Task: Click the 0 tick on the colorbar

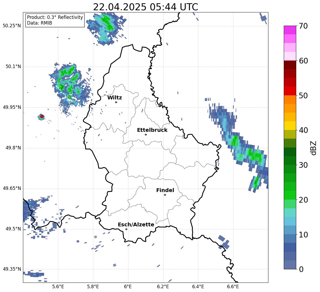Action: 301,269
